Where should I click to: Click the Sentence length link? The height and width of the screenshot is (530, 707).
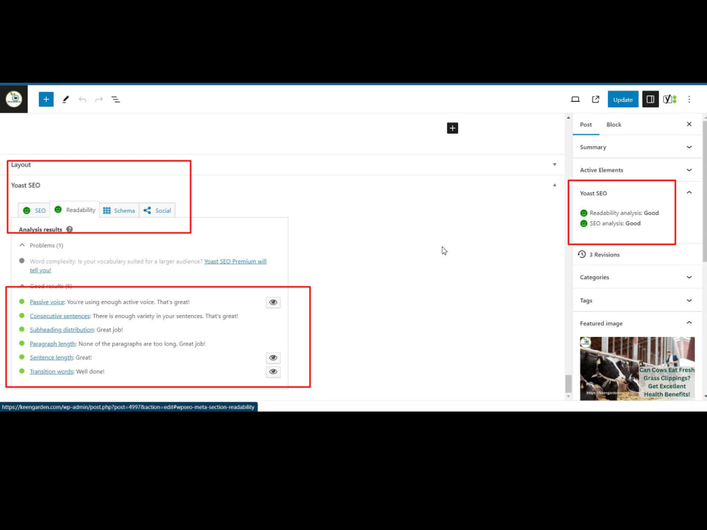[51, 358]
